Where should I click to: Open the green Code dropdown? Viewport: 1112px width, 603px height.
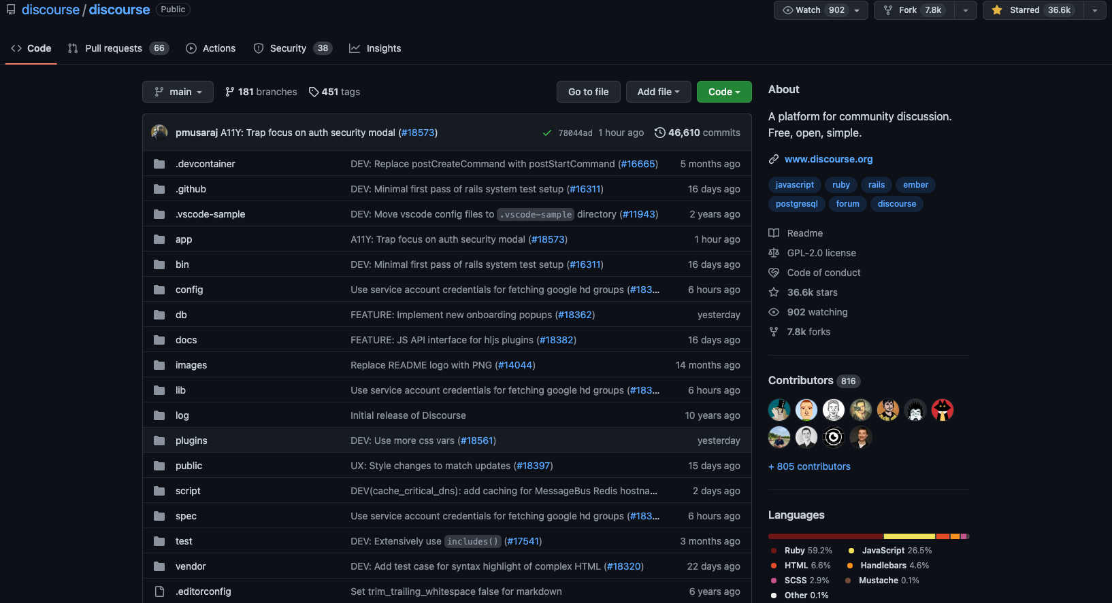click(724, 92)
